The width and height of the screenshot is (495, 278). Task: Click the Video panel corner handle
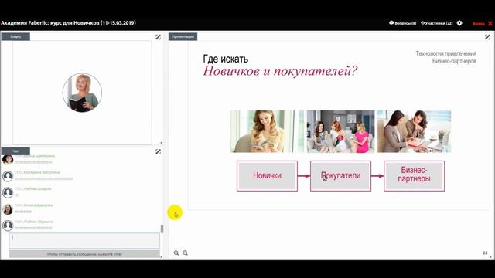(x=161, y=143)
